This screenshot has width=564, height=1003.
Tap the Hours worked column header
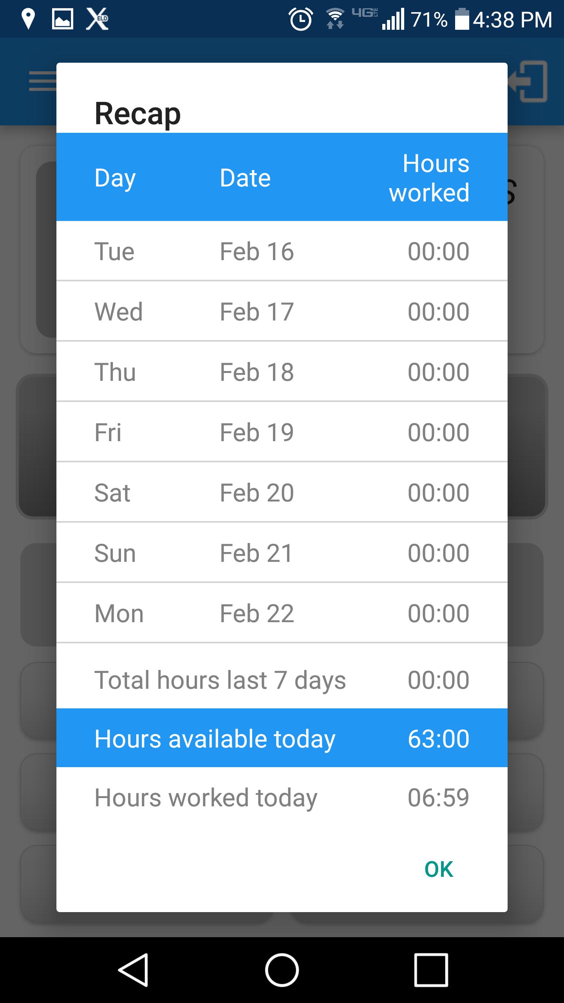pyautogui.click(x=429, y=178)
